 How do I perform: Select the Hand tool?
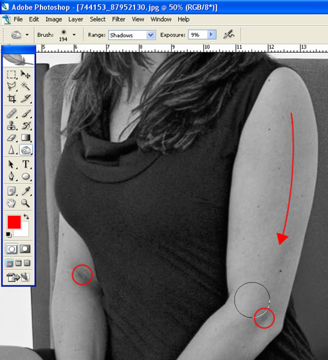tap(11, 204)
